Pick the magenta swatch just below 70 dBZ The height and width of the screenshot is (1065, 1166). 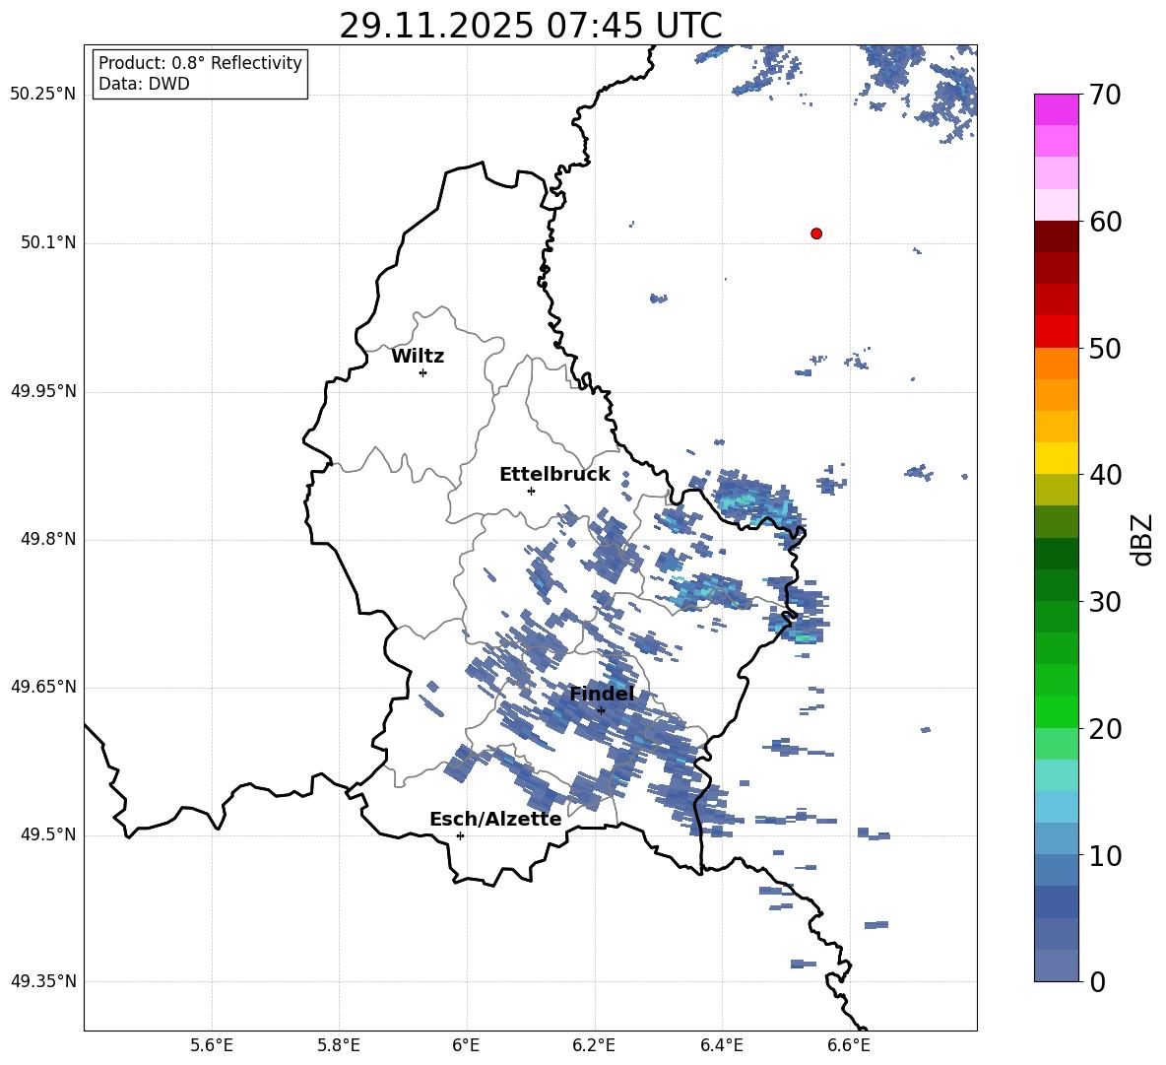(x=1056, y=110)
